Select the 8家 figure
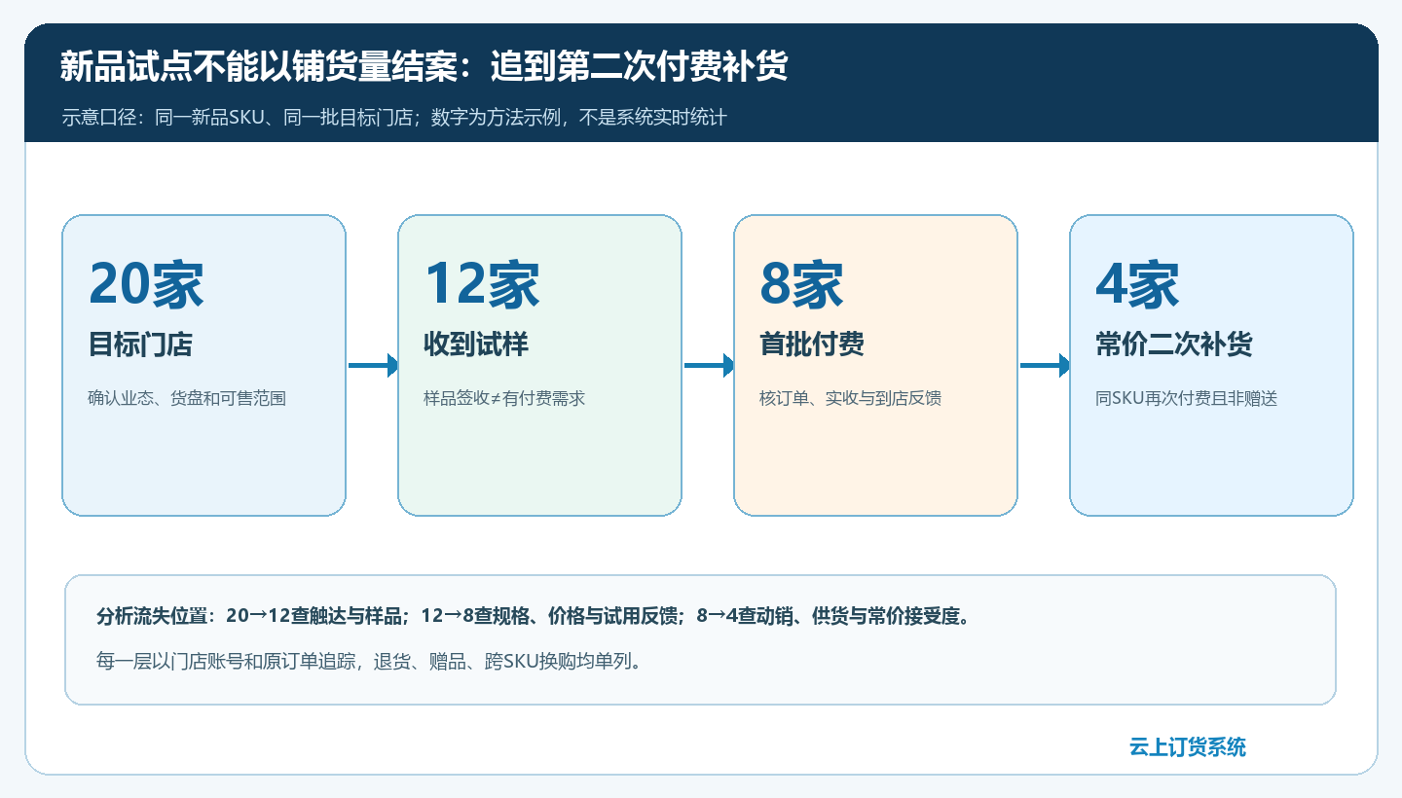The image size is (1402, 798). (801, 284)
